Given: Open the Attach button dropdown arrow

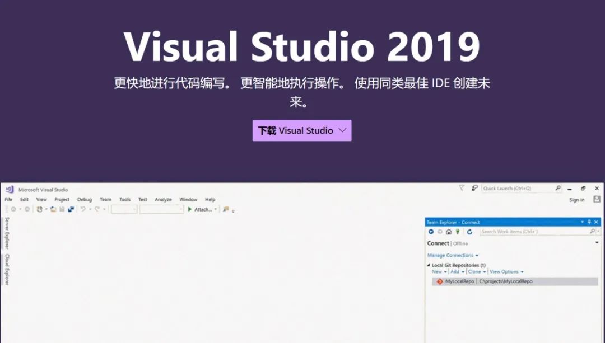Looking at the screenshot, I should [216, 209].
